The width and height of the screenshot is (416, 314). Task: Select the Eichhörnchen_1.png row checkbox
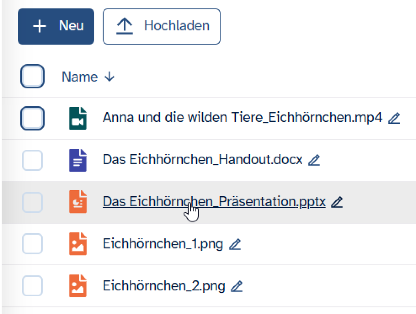point(32,244)
